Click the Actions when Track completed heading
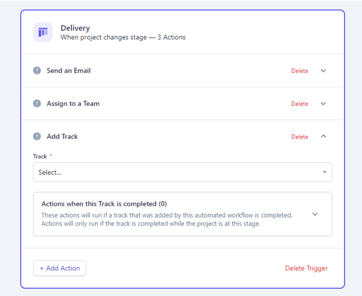The height and width of the screenshot is (296, 362). 104,204
